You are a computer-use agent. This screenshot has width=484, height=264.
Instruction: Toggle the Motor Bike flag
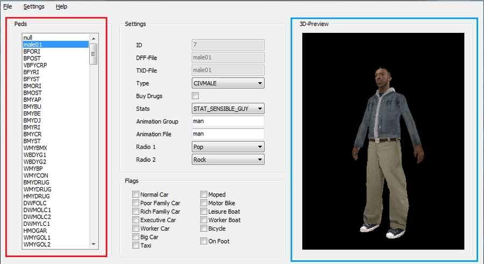point(204,203)
